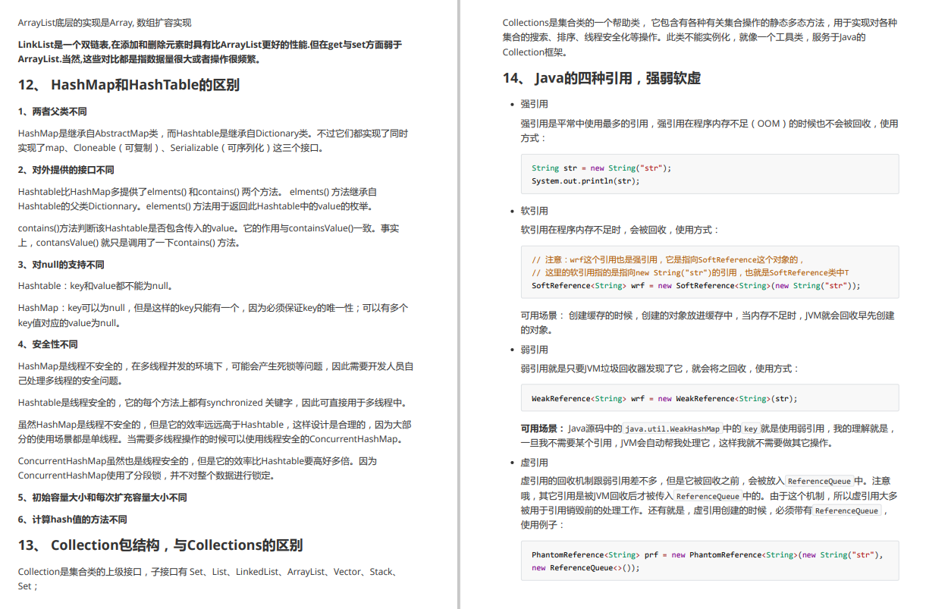Click the heading HashMap和HashTable的区别

coord(132,84)
